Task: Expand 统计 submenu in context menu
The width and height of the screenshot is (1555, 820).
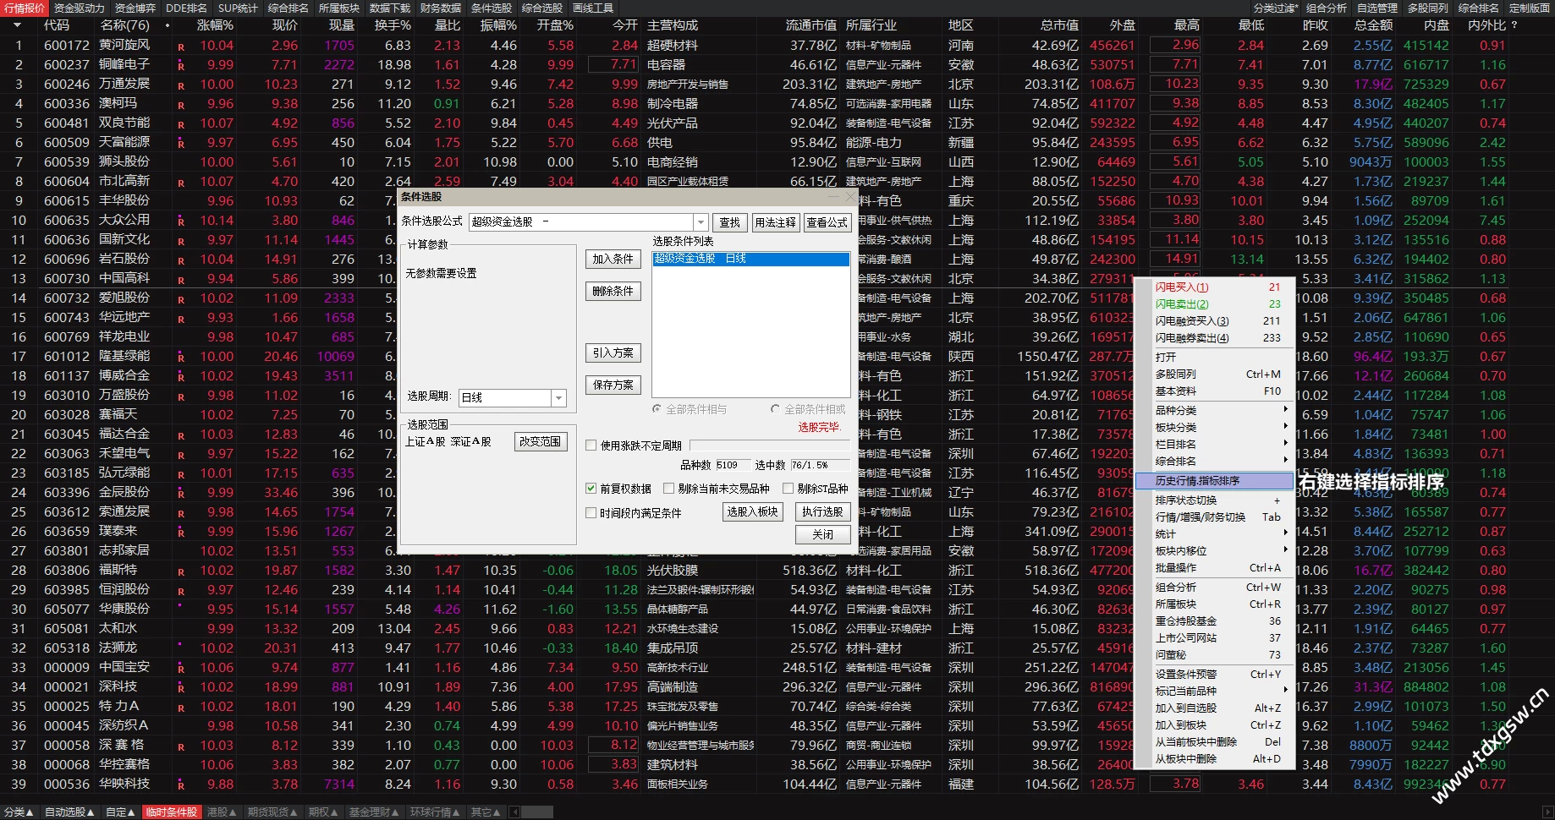Action: click(1215, 533)
